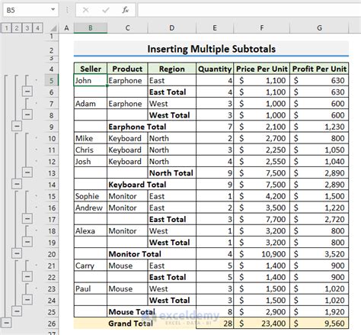Image resolution: width=361 pixels, height=335 pixels.
Task: Click the Profit Per Unit header cell
Action: [x=319, y=69]
